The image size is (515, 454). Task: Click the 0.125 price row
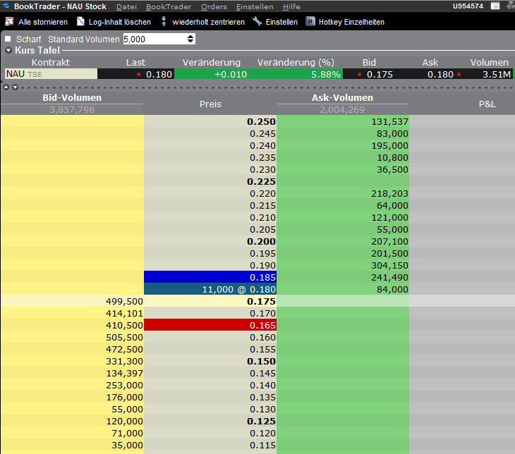pos(210,421)
